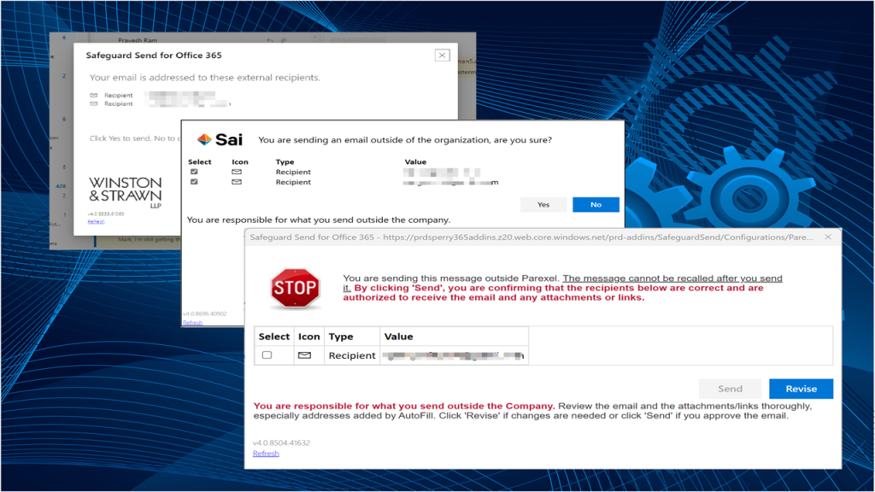
Task: Click the reply arrow in the background email header
Action: (269, 40)
